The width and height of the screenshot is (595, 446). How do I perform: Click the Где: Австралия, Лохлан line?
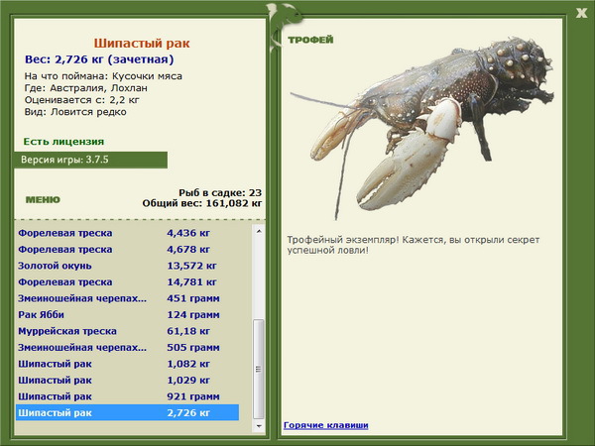(x=85, y=88)
